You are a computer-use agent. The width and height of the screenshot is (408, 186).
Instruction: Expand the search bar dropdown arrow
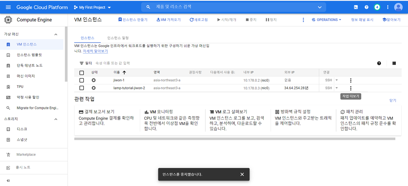320,7
